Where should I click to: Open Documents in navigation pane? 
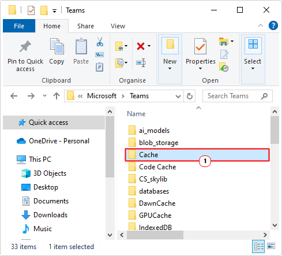(46, 201)
